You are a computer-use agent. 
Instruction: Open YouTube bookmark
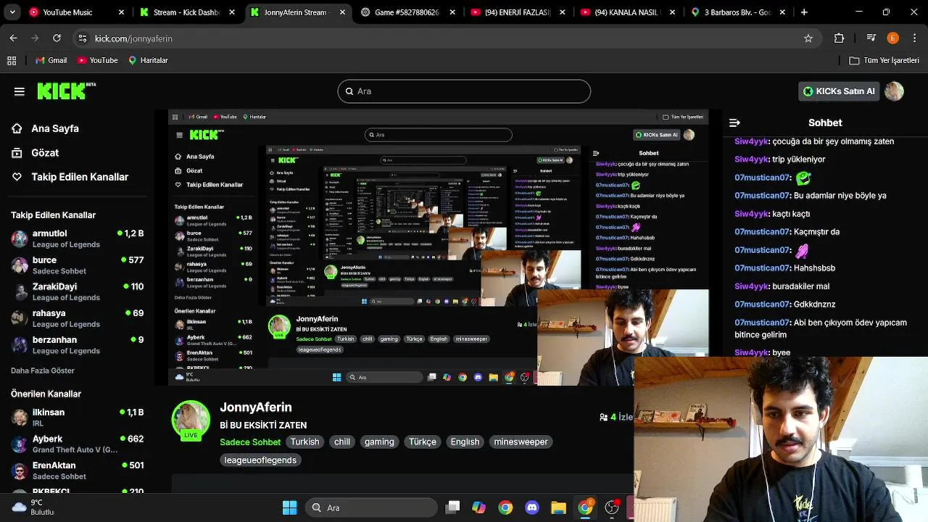pos(97,60)
